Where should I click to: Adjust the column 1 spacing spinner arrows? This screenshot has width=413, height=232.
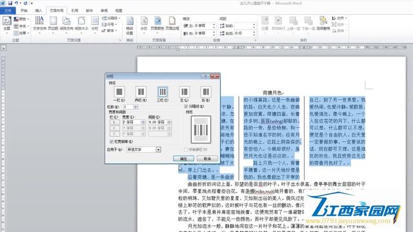click(169, 122)
